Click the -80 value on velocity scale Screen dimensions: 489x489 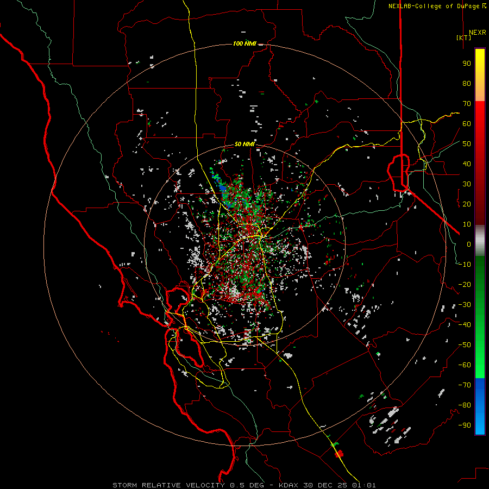(x=465, y=405)
